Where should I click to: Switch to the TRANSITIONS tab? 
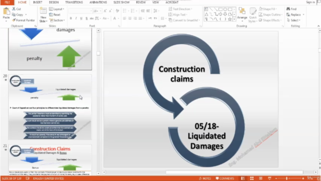point(74,2)
